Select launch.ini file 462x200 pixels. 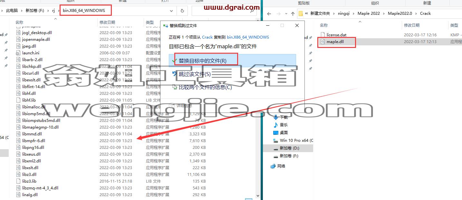(31, 53)
